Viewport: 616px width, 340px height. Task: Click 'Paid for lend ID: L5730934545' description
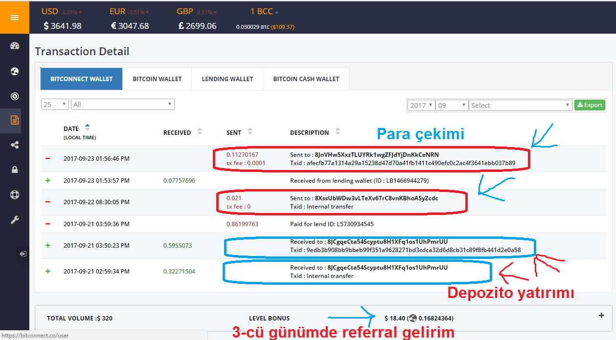coord(332,224)
